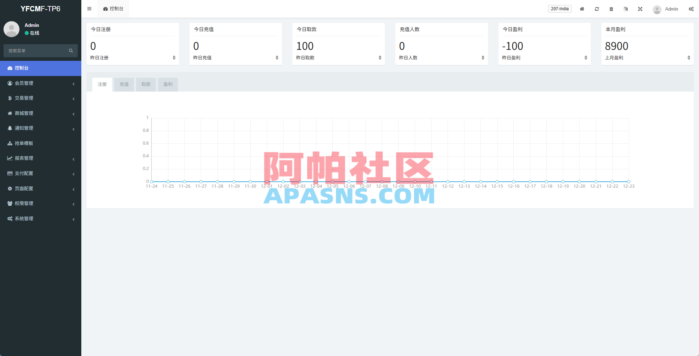Switch to the 取款 chart tab
Viewport: 699px width, 356px height.
pos(146,84)
